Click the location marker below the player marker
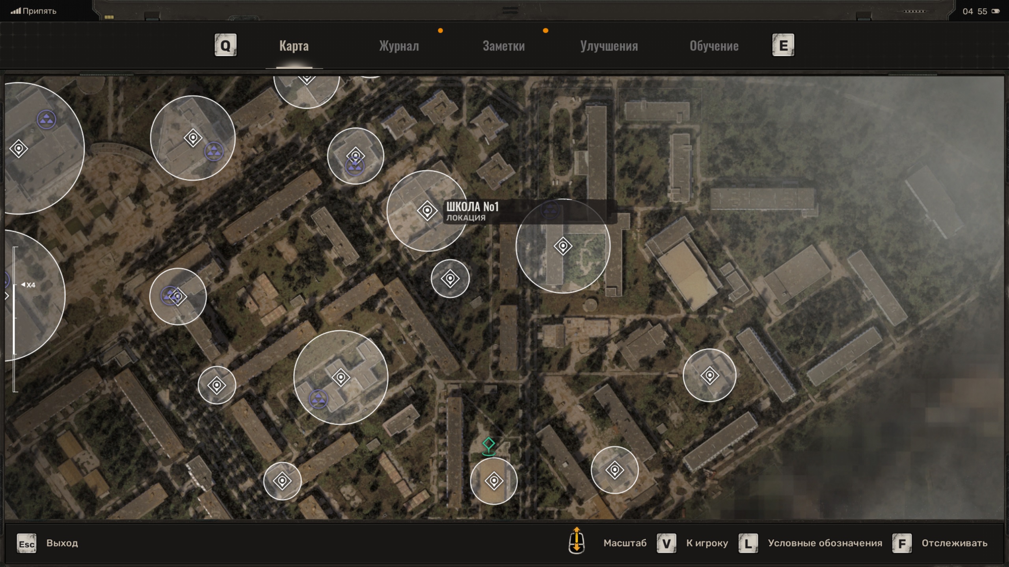Viewport: 1009px width, 567px height. point(493,481)
